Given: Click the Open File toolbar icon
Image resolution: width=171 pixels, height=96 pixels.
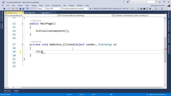Looking at the screenshot, I should (17, 9).
